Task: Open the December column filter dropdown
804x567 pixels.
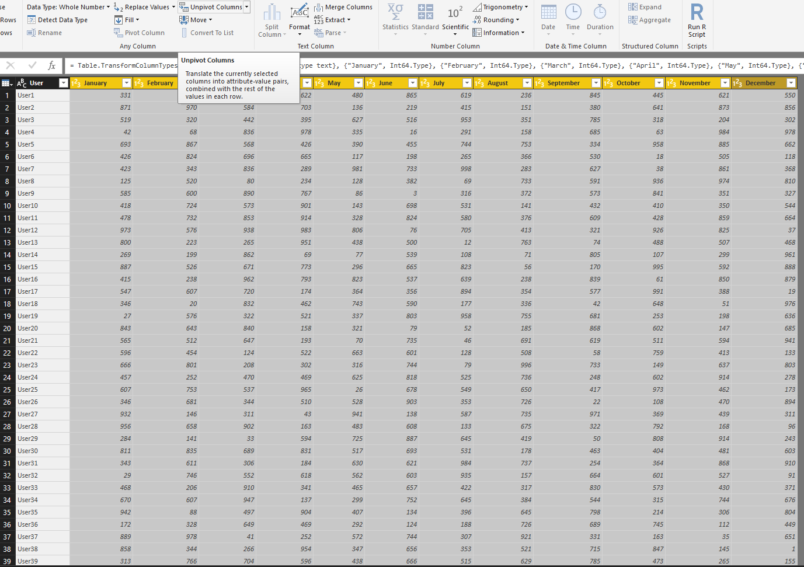Action: 791,83
